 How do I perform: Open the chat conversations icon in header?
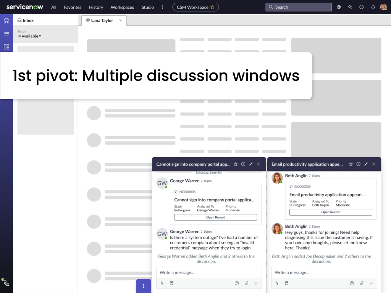[350, 7]
